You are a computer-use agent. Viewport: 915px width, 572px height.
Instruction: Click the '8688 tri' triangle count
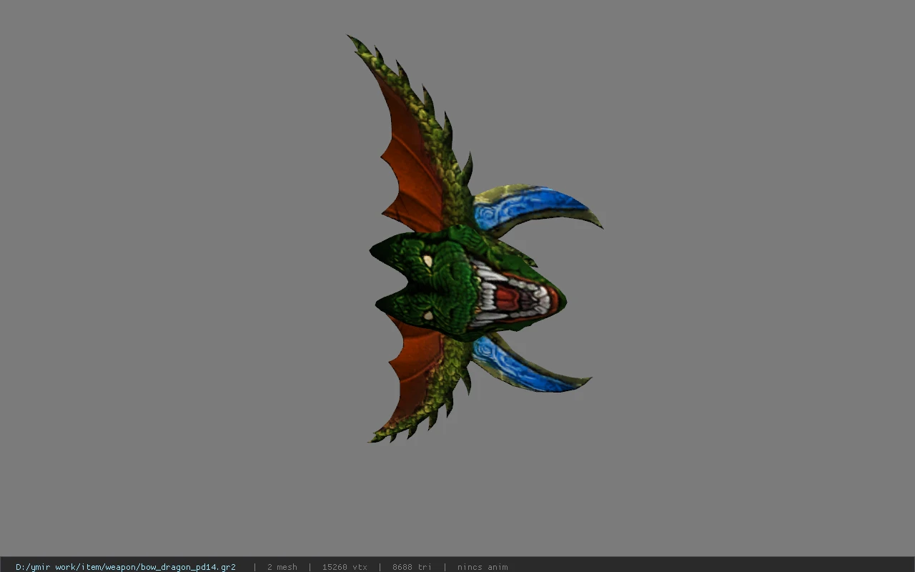412,567
